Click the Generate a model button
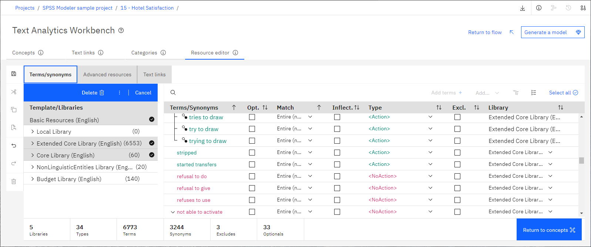The height and width of the screenshot is (247, 591). tap(553, 32)
